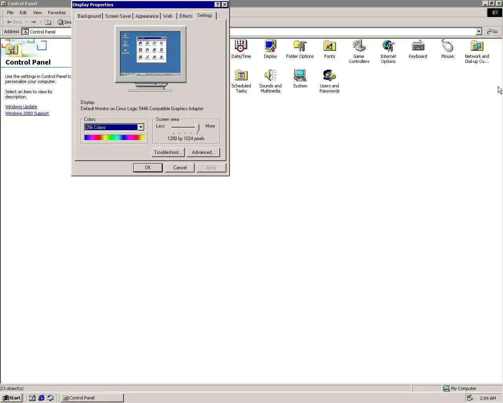This screenshot has height=403, width=503.
Task: Open the Favorites menu
Action: point(57,13)
